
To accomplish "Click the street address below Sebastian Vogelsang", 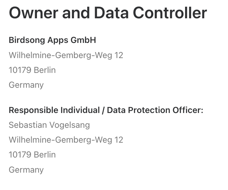I will pyautogui.click(x=66, y=140).
